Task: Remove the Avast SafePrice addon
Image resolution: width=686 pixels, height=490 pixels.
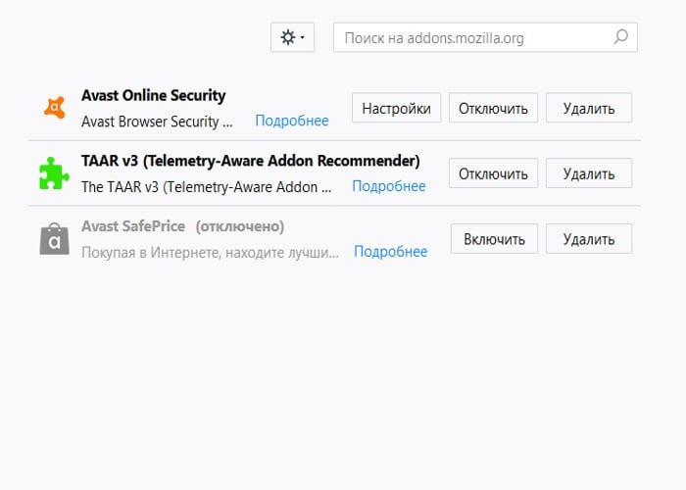Action: click(x=589, y=238)
